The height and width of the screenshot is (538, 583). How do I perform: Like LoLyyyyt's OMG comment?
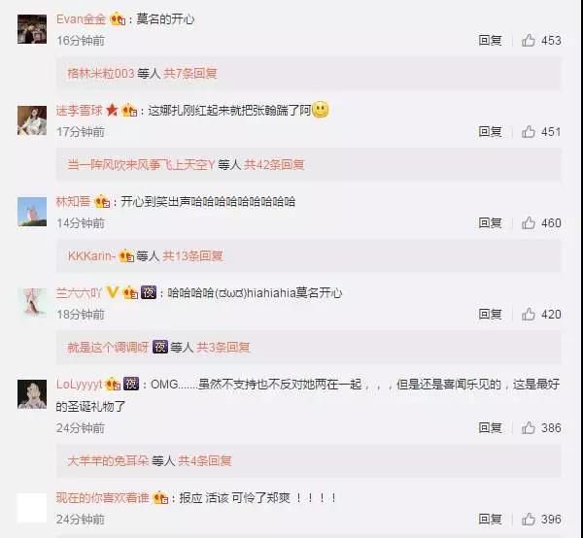click(529, 428)
